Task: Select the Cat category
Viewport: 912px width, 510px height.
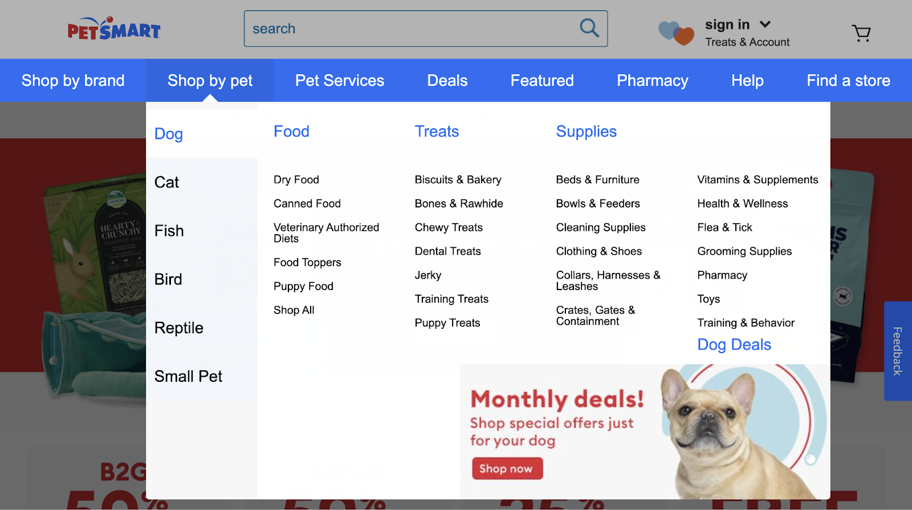Action: click(165, 182)
